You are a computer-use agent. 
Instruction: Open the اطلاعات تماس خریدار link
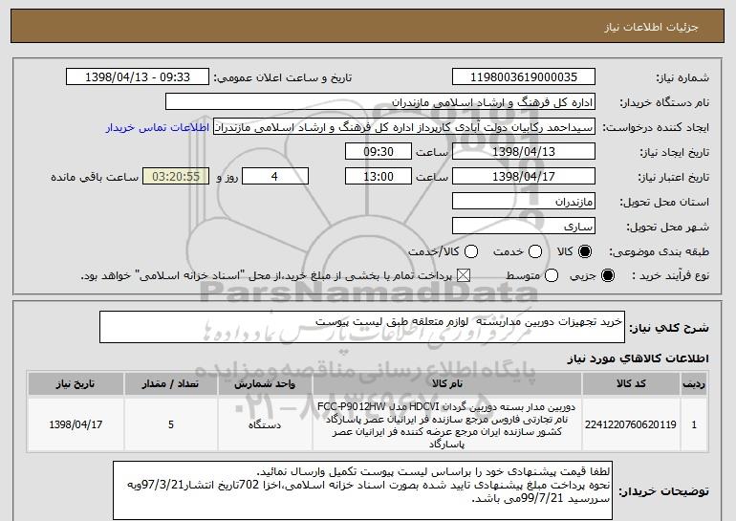pyautogui.click(x=158, y=127)
